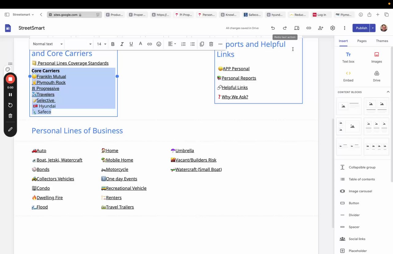Insert a Text box element
393x254 pixels.
click(348, 57)
